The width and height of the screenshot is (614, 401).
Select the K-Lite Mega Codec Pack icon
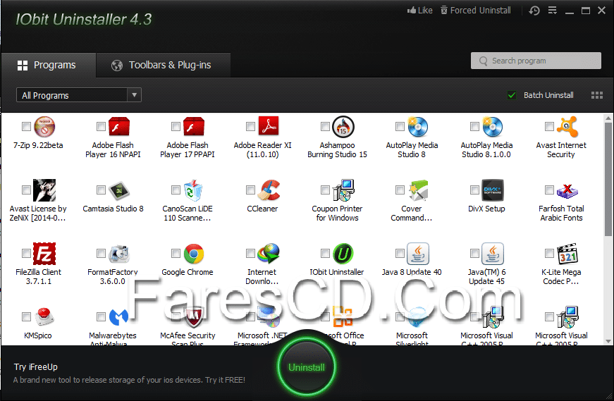pos(567,254)
